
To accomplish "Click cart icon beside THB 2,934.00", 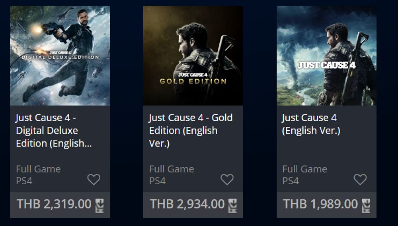I will point(233,205).
